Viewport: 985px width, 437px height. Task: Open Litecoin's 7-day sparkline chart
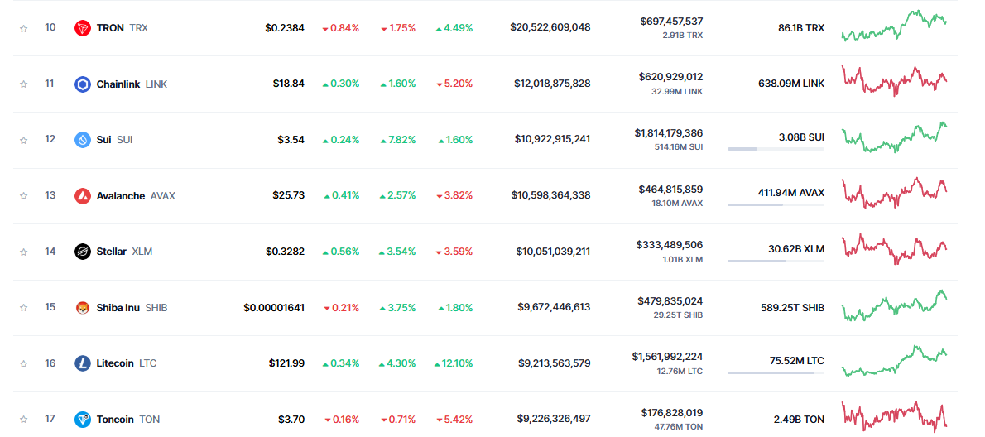[x=895, y=361]
